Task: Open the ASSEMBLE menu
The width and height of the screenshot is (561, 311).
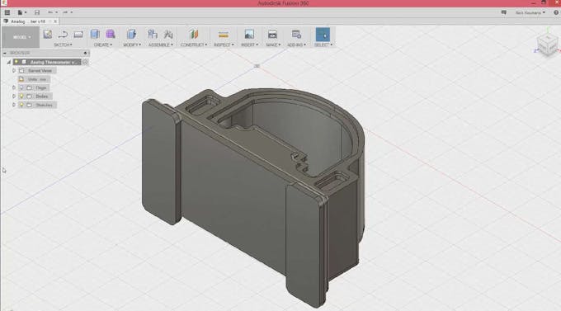Action: click(161, 45)
